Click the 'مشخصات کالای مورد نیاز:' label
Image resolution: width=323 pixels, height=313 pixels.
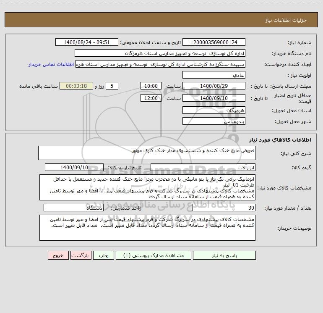(284, 188)
